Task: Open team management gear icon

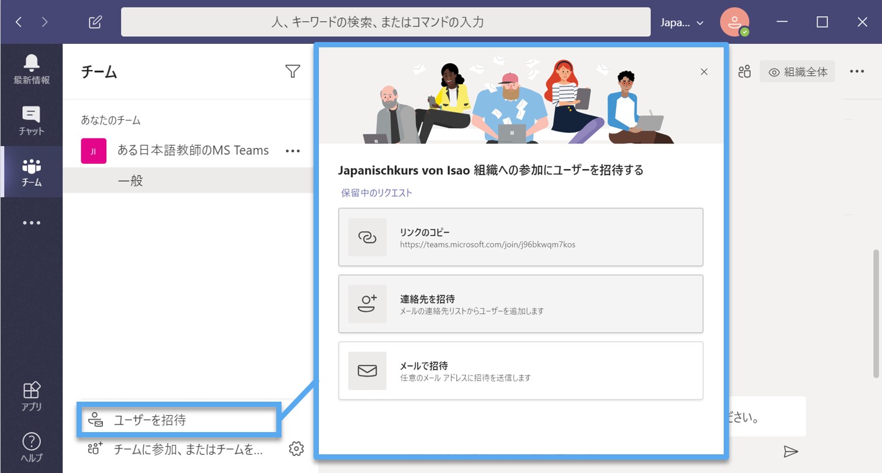Action: [x=296, y=449]
